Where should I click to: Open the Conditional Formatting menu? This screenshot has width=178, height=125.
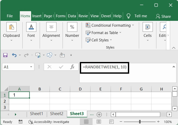click(x=110, y=25)
